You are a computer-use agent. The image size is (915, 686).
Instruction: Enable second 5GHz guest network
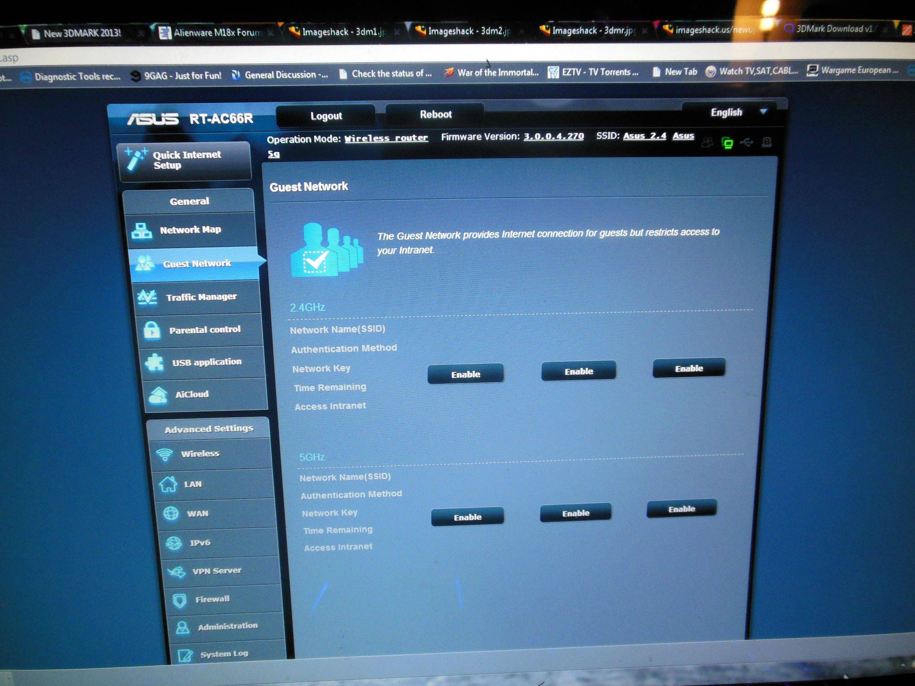(x=575, y=513)
